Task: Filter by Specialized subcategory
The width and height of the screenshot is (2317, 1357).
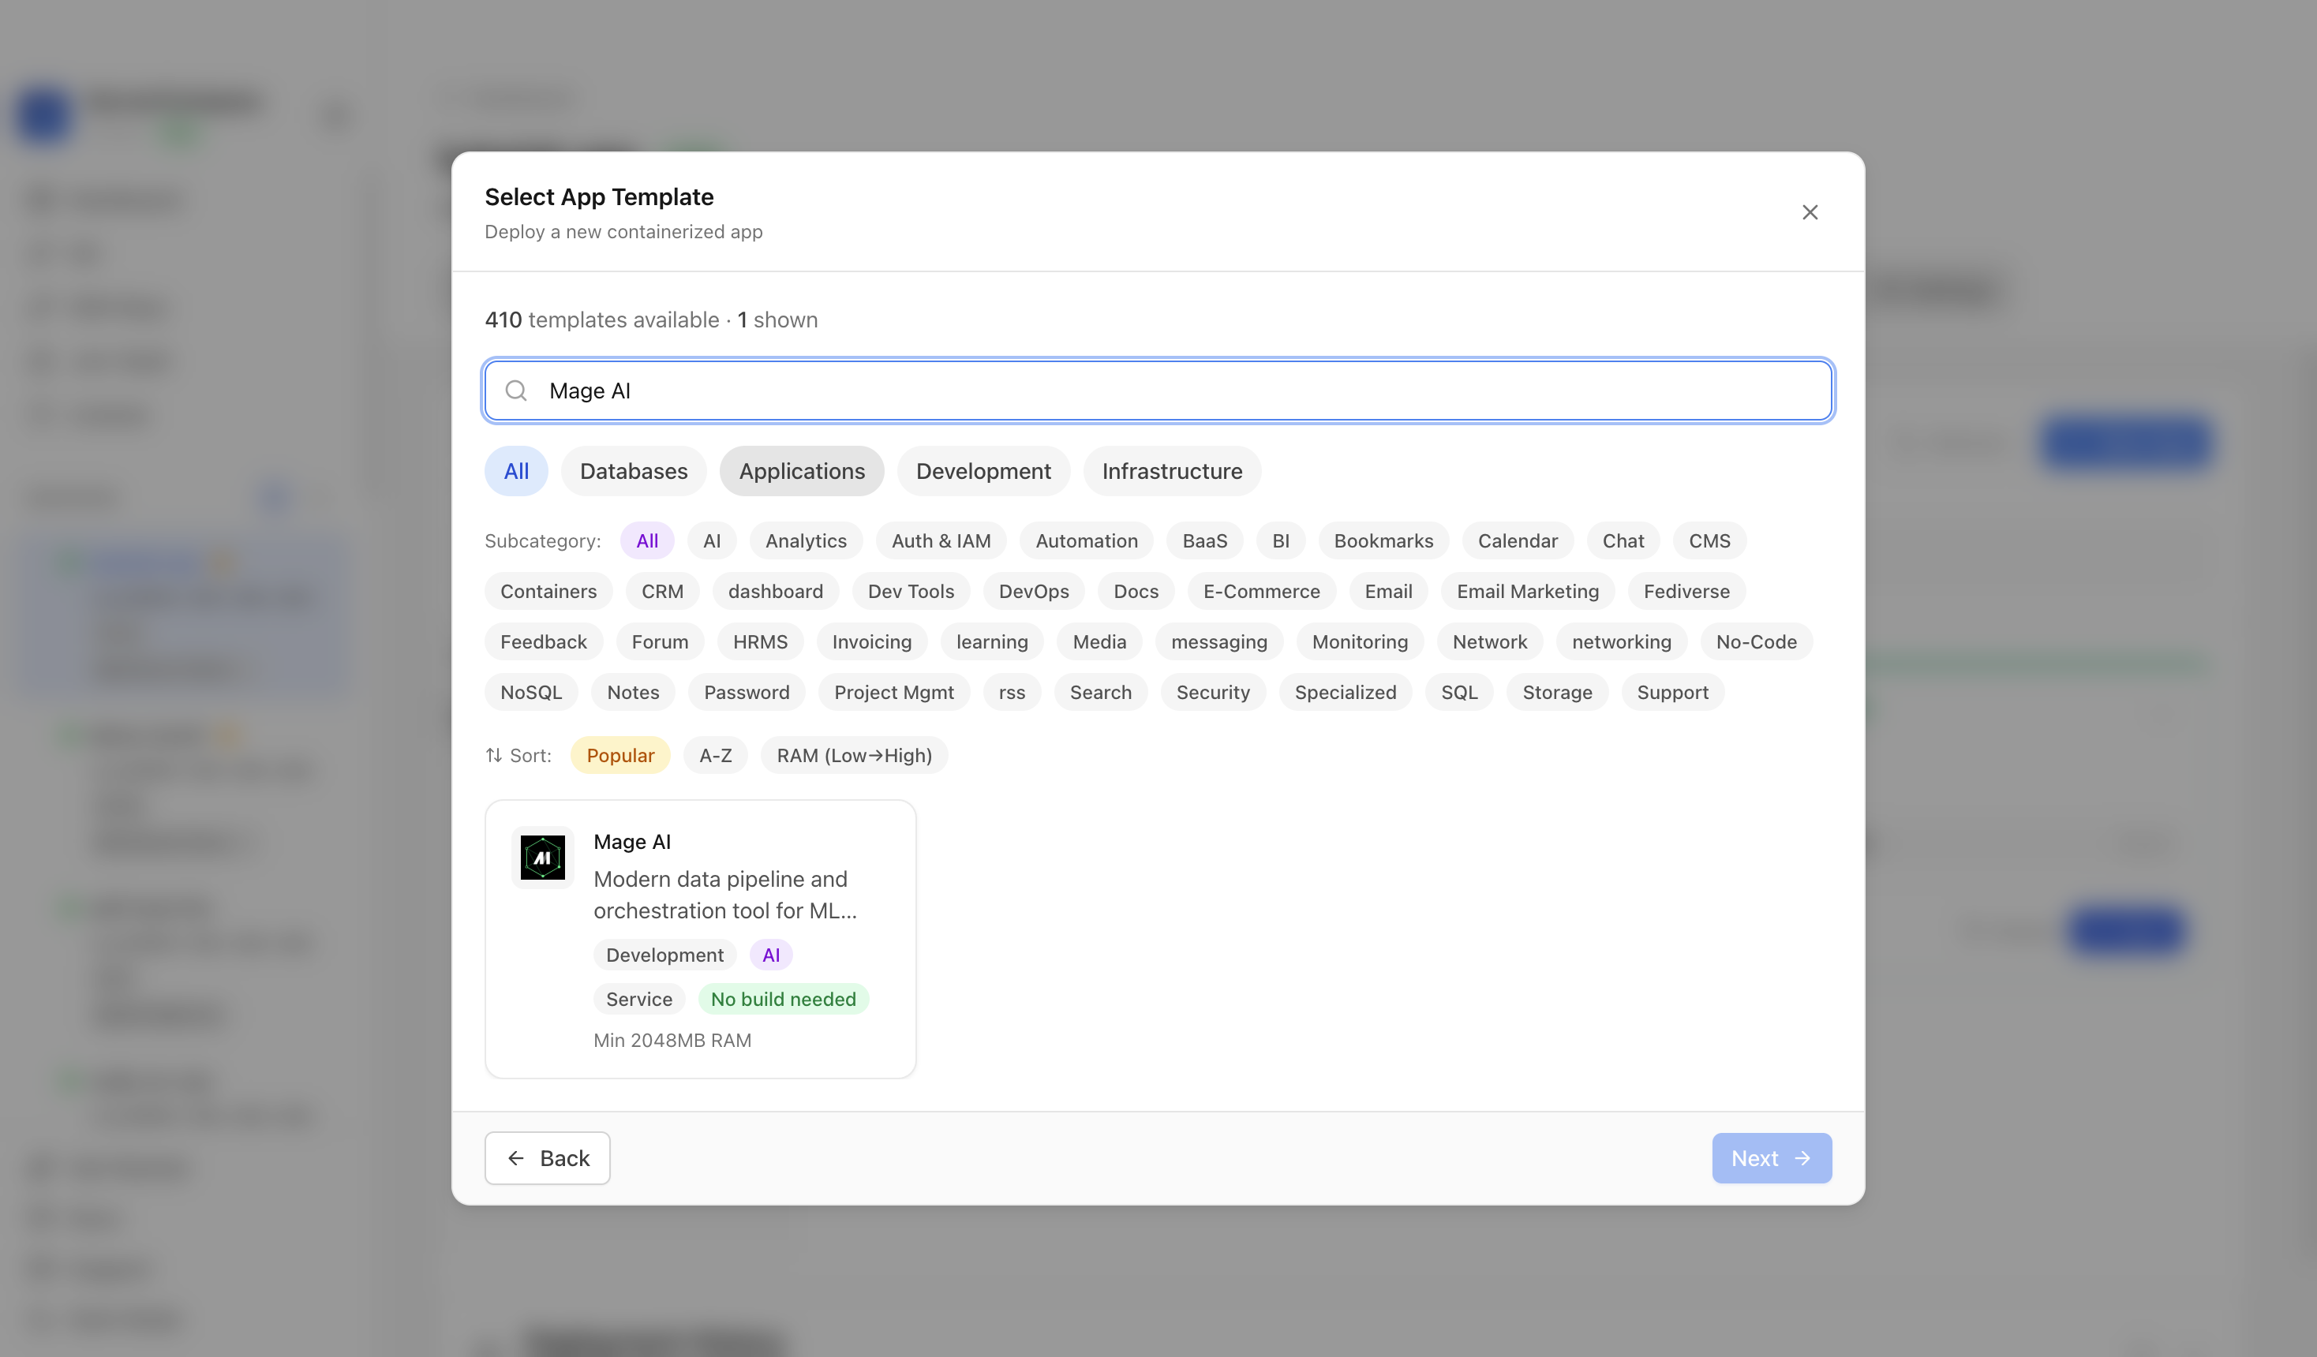Action: coord(1346,692)
